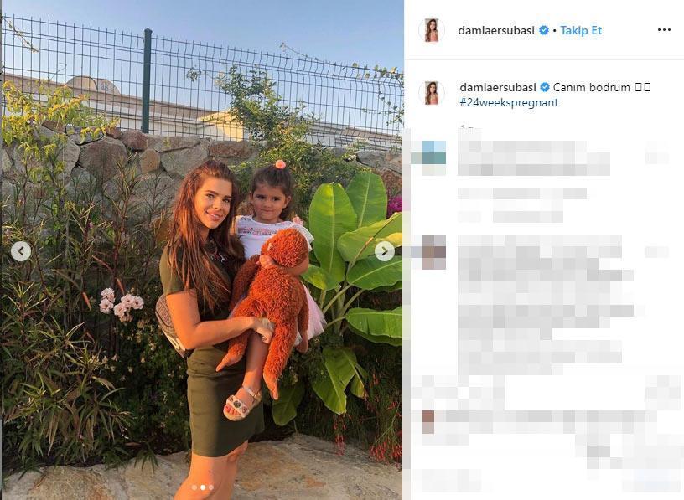
Task: Like the first blurred comment
Action: 656,152
